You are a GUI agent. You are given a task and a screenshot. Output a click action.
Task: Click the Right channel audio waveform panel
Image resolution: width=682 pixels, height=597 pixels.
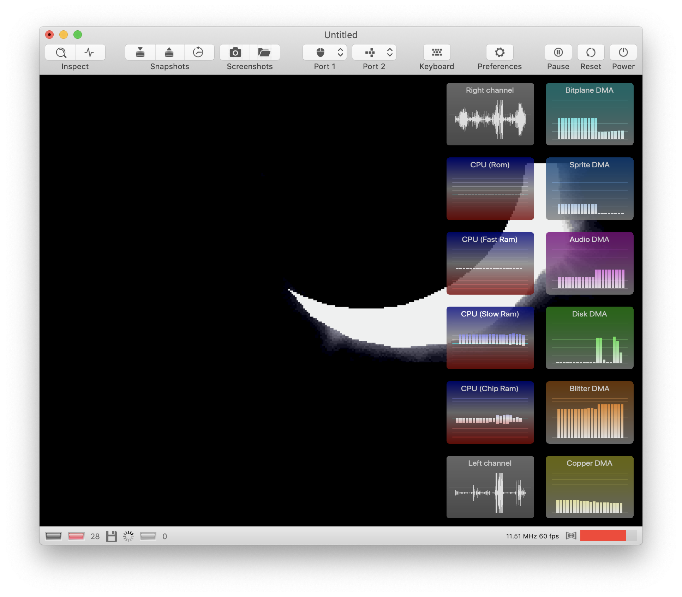coord(490,114)
